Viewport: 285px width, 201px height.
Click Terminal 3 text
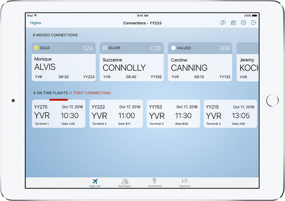(213, 124)
